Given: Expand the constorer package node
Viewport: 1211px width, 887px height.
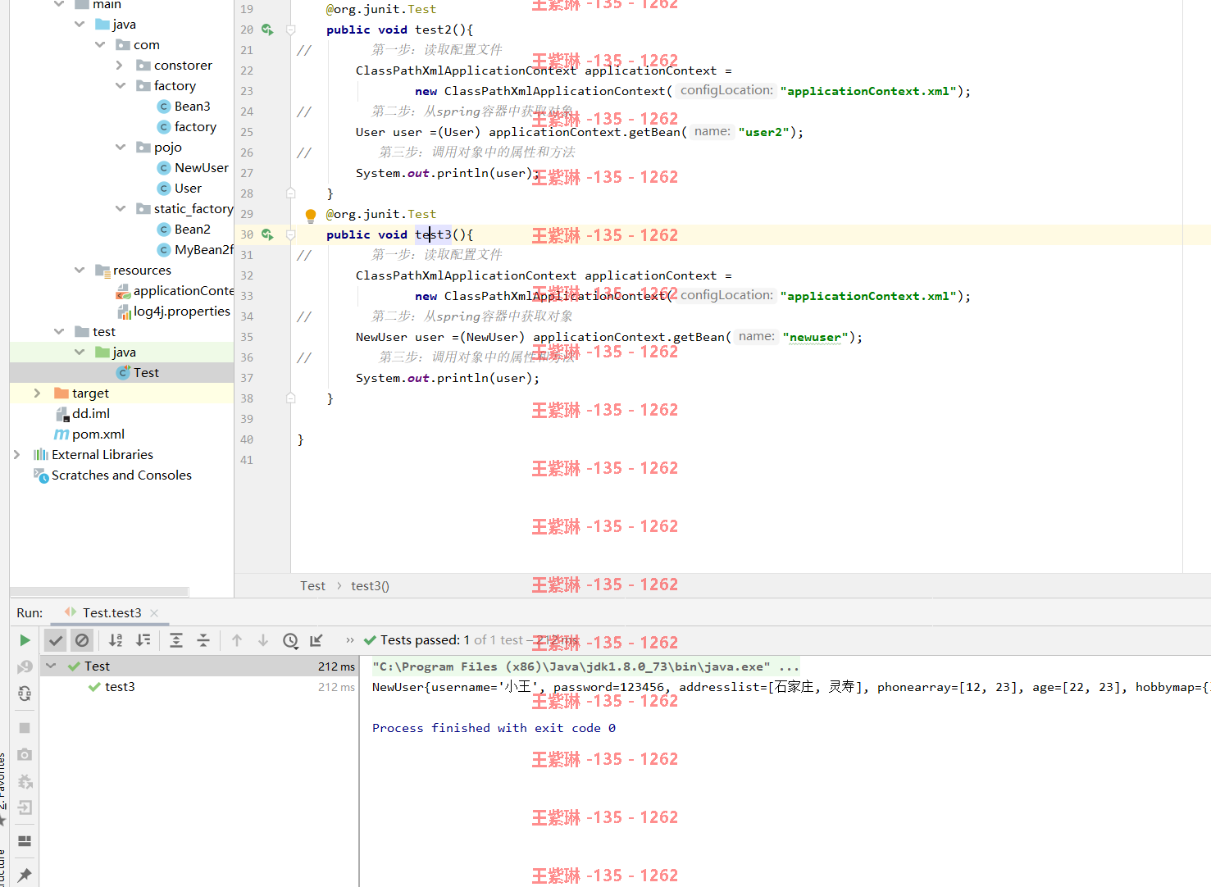Looking at the screenshot, I should click(x=120, y=65).
